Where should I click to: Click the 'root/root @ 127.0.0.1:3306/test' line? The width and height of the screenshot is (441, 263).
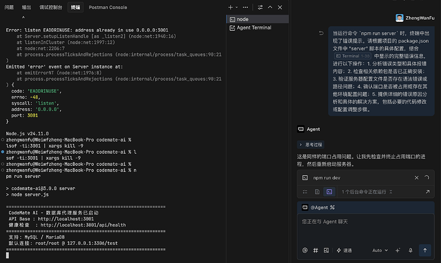(76, 243)
